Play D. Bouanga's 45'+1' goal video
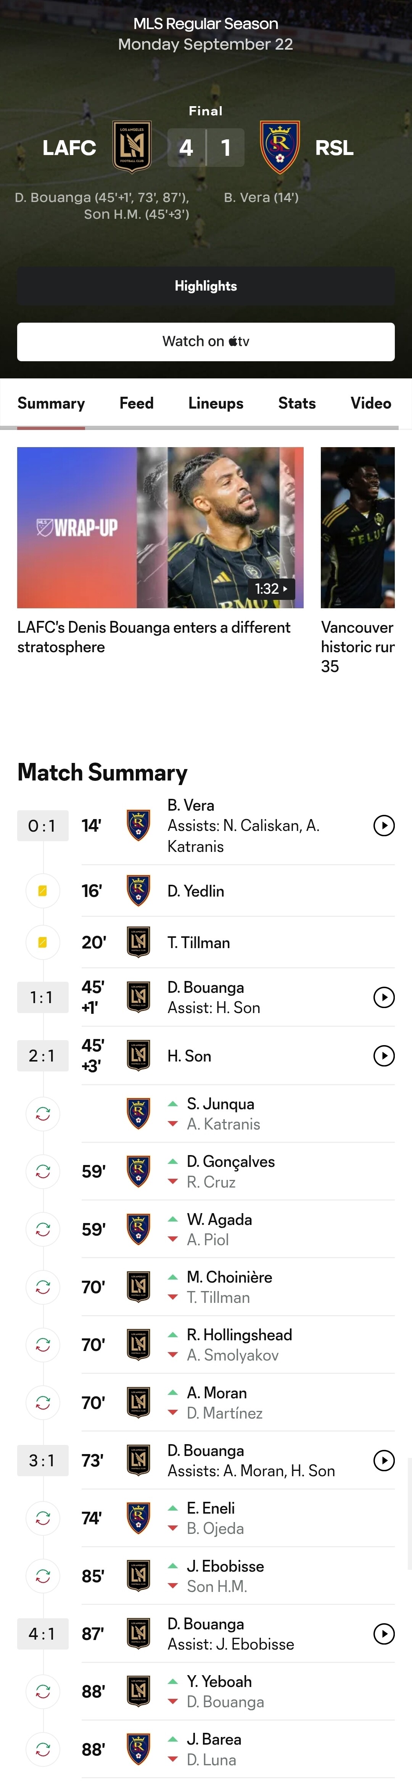The image size is (412, 1792). 383,997
